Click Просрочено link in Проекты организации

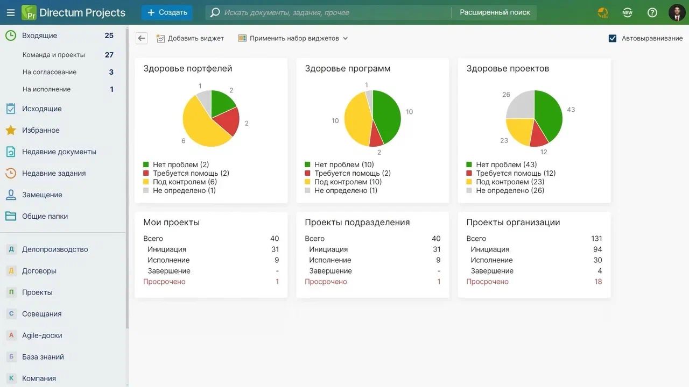[x=487, y=282]
